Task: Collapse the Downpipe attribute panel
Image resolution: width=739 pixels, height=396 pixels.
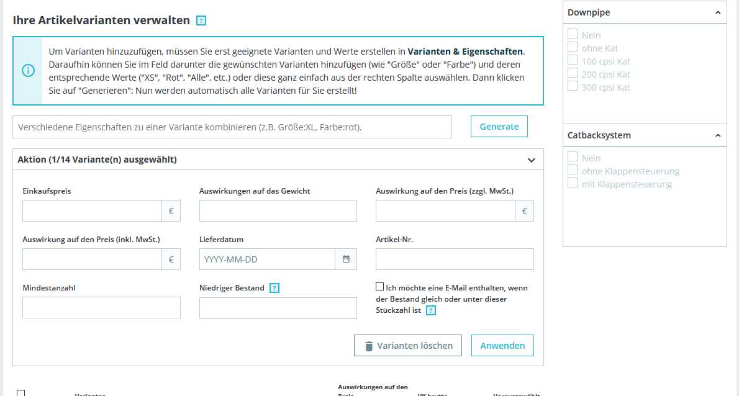Action: [x=718, y=12]
